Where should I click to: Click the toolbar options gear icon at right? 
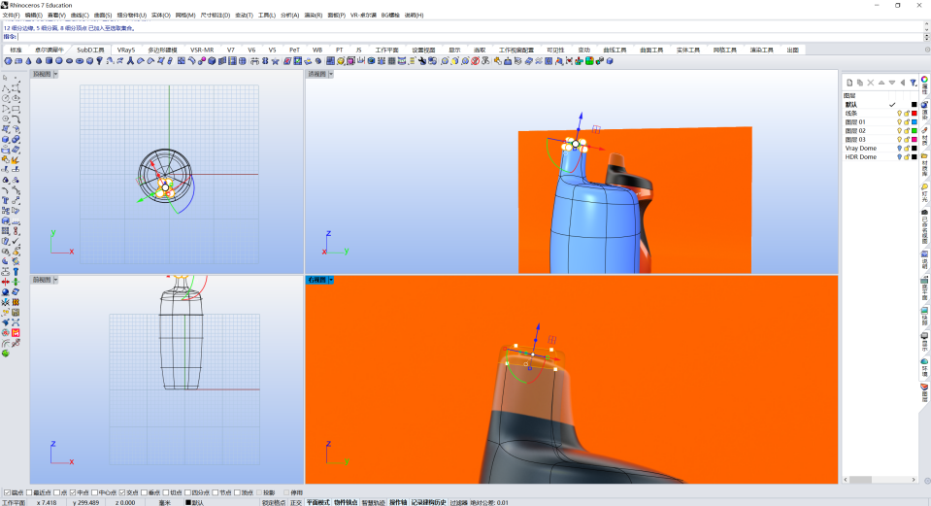coord(927,50)
